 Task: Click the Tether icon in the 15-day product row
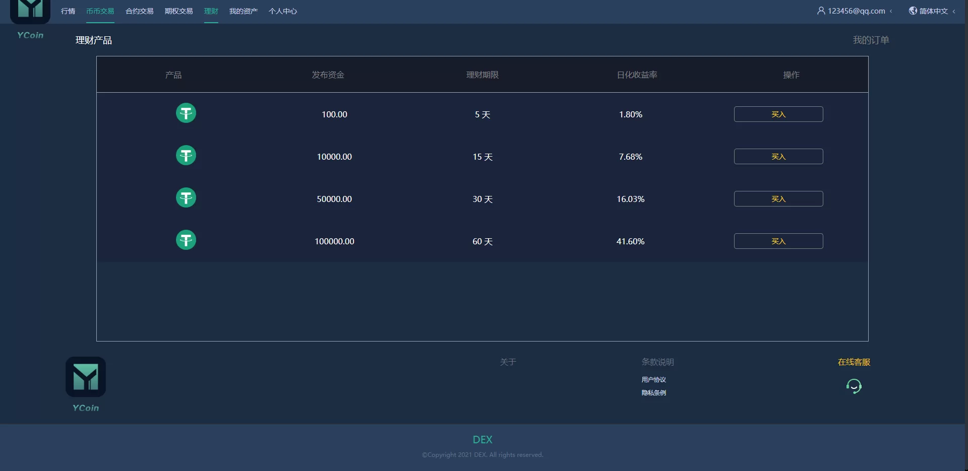point(186,156)
